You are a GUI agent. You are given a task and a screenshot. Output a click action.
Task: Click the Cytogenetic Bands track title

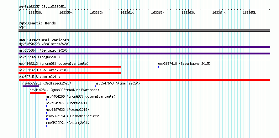coord(37,23)
